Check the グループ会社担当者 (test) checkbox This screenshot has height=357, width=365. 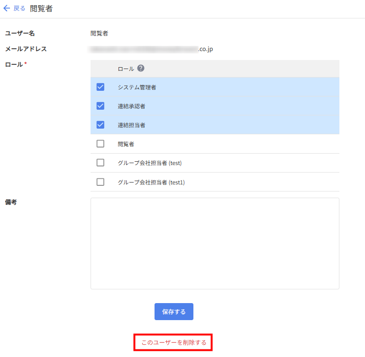(x=100, y=163)
